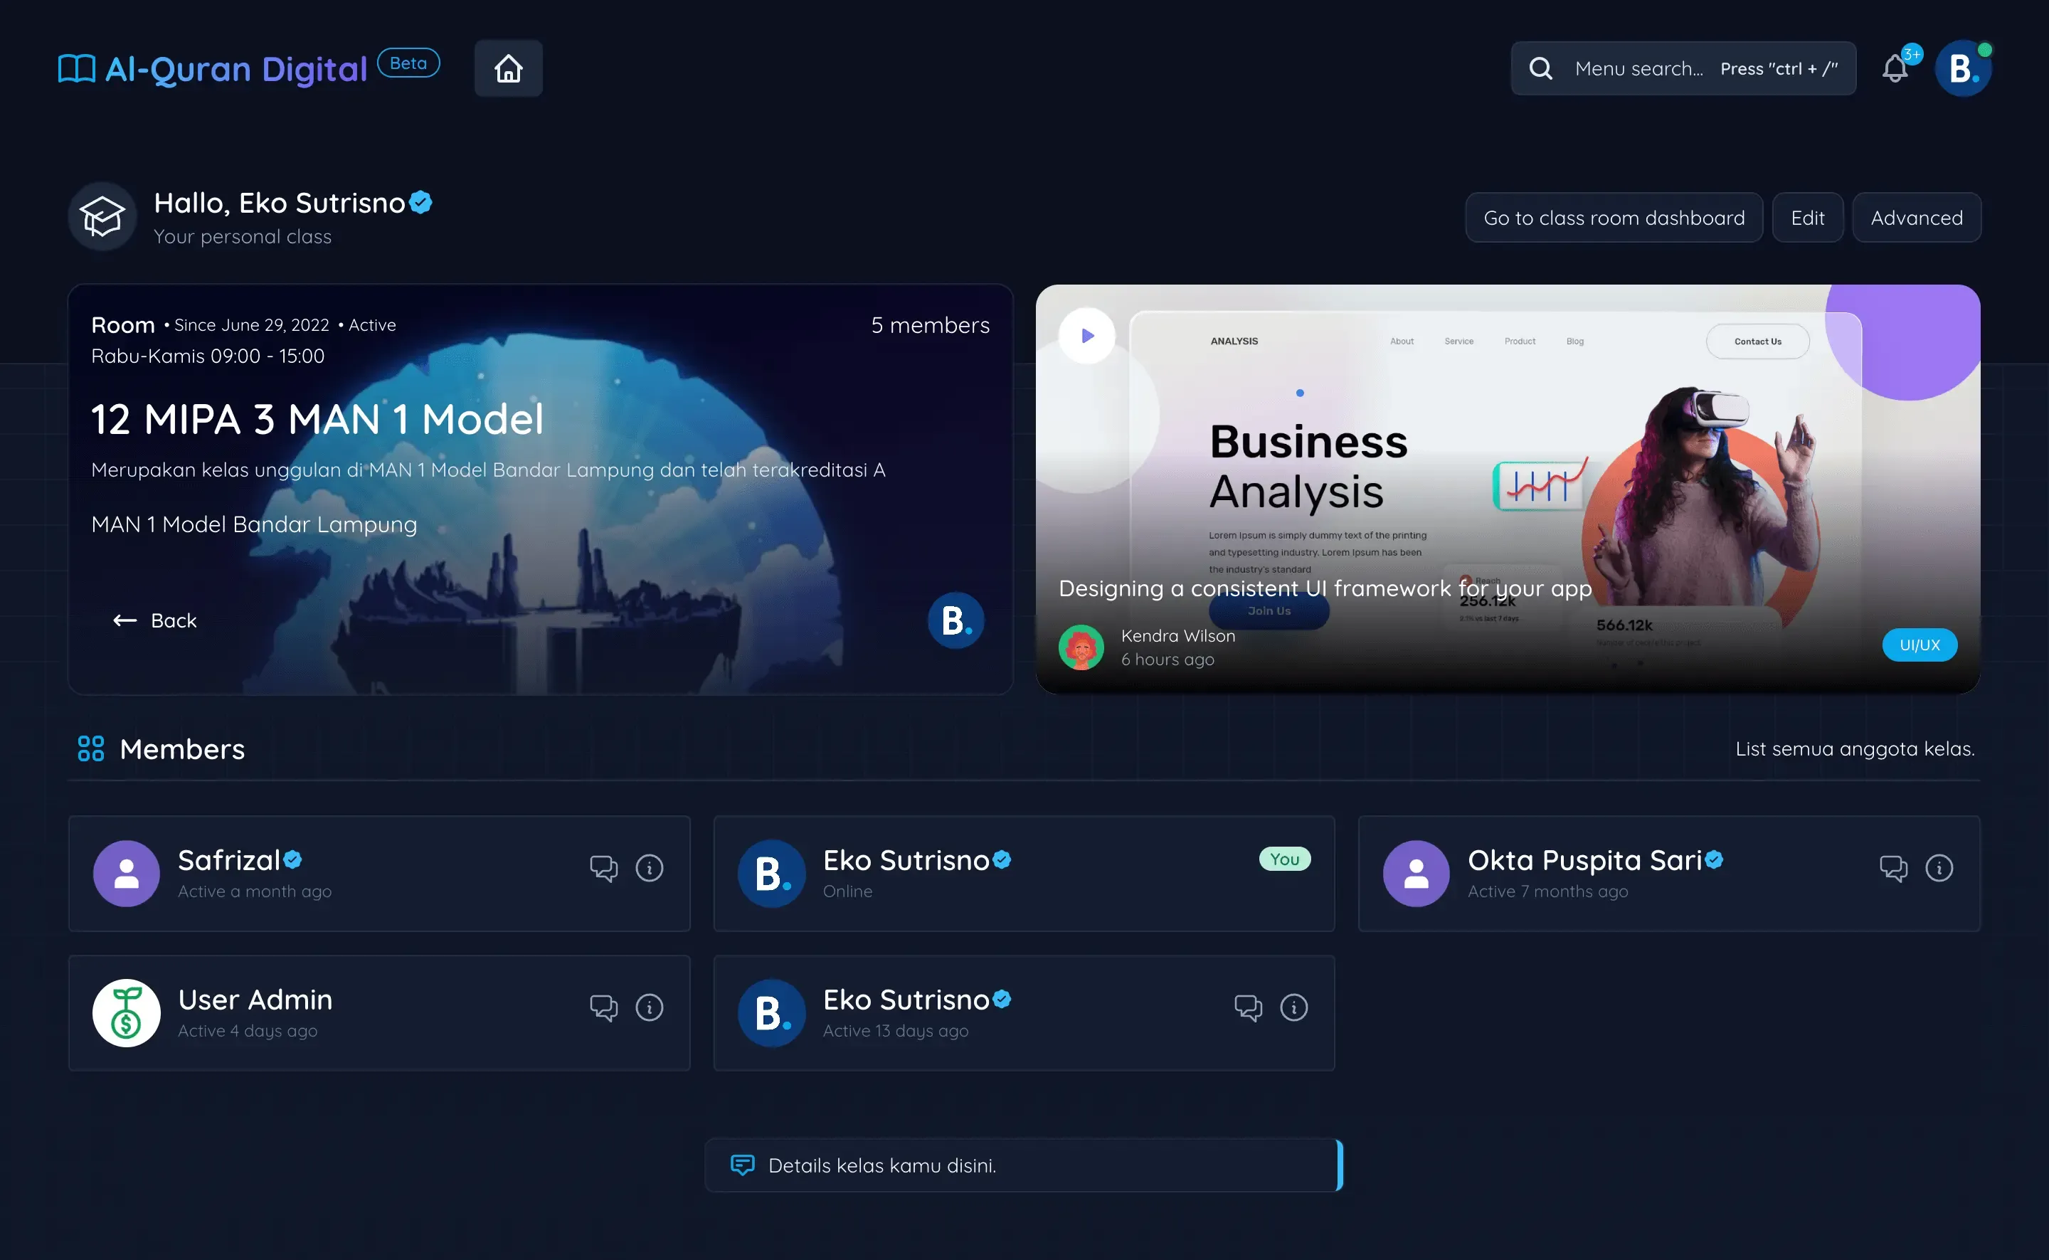Open chat with User Admin
Screen dimensions: 2049x1260
coord(603,1007)
